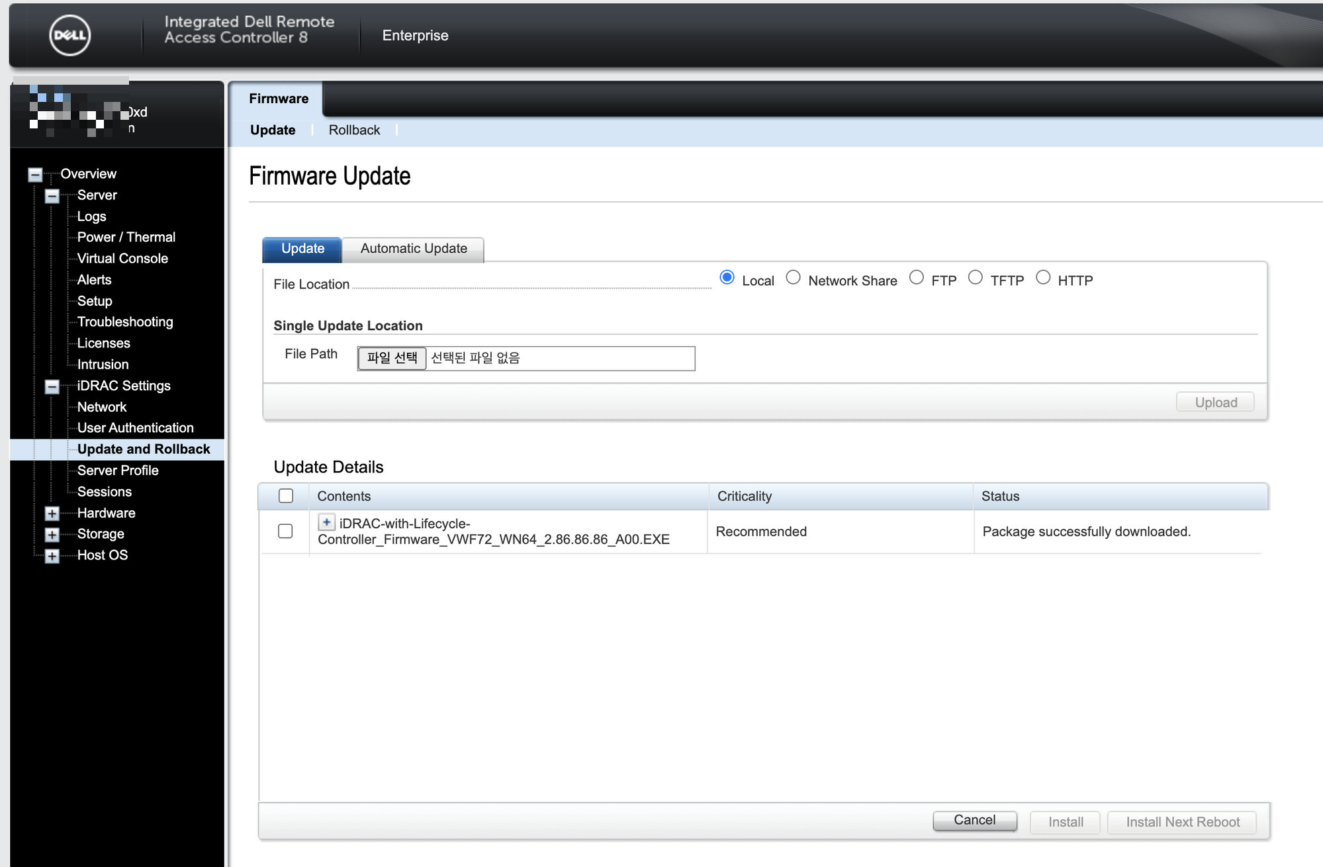Click the firmware file name iDRAC-with-Lifecycle-Controller
The width and height of the screenshot is (1323, 867).
[494, 531]
